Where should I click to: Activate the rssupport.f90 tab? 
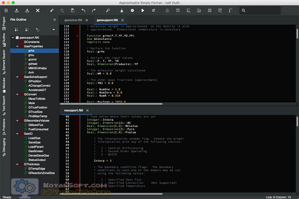pyautogui.click(x=74, y=110)
